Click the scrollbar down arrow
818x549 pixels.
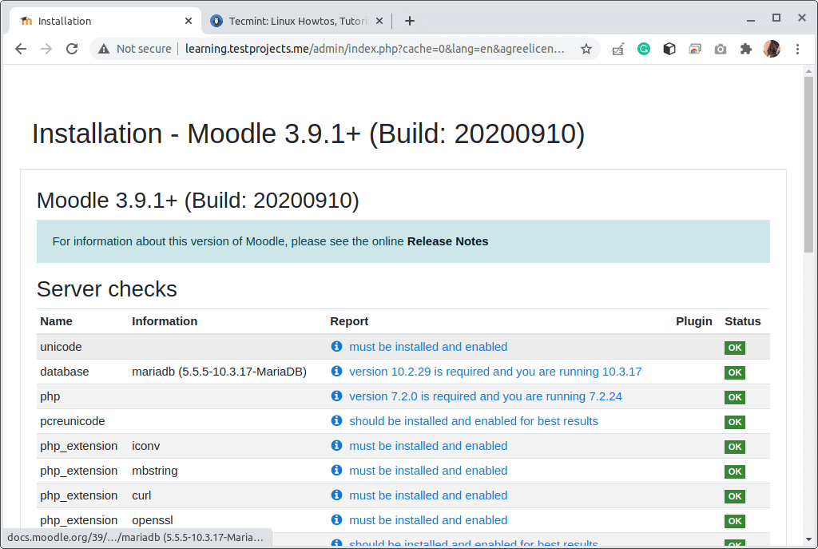point(808,539)
